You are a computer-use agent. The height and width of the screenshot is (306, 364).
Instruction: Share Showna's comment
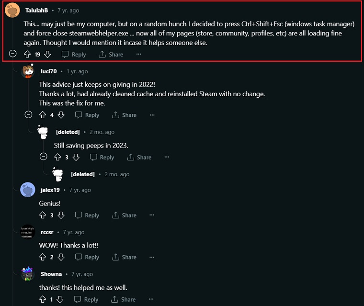123,299
